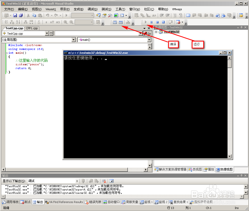
Task: Open the 调试(D) menu
Action: pos(92,9)
